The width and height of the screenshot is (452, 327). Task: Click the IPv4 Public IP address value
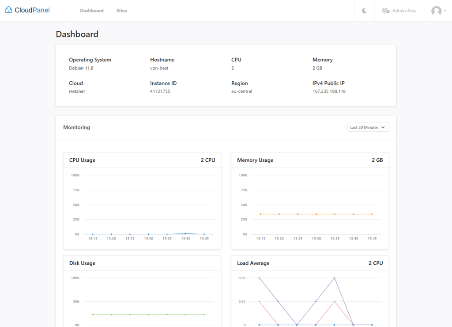click(x=329, y=91)
